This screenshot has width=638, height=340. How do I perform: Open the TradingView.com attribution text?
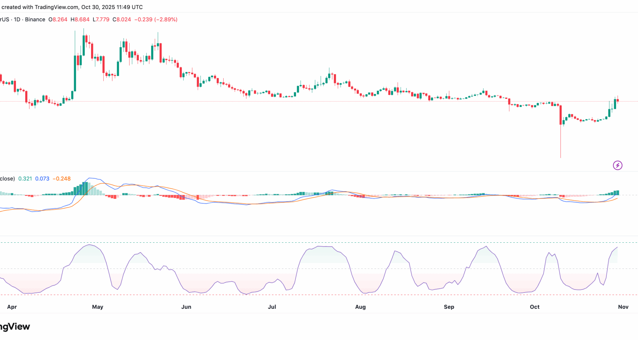[x=56, y=7]
